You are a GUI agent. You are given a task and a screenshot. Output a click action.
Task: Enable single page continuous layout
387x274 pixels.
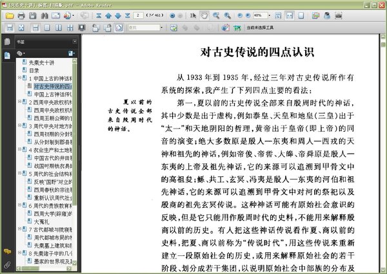click(35, 28)
